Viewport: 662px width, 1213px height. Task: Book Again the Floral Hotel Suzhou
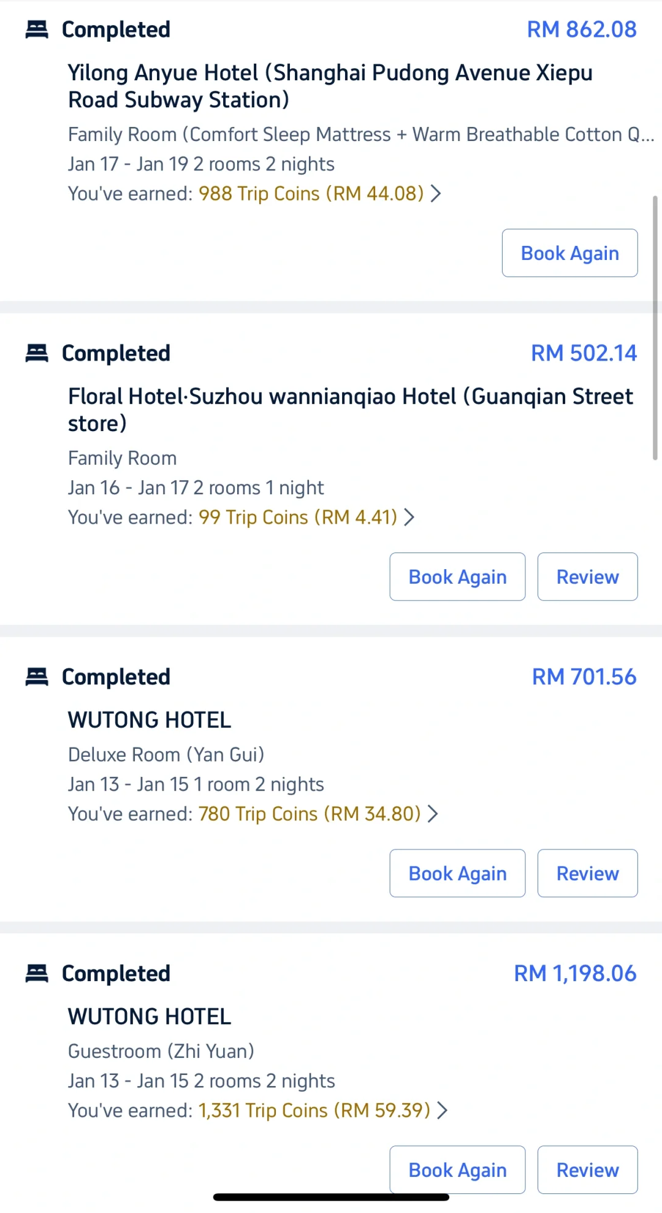[x=457, y=577]
